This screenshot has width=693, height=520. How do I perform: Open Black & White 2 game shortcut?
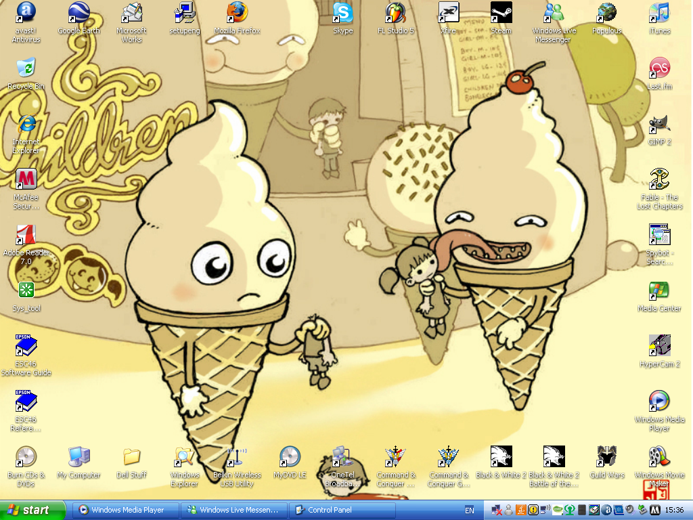501,462
